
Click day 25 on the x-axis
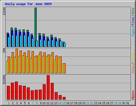click(x=104, y=103)
